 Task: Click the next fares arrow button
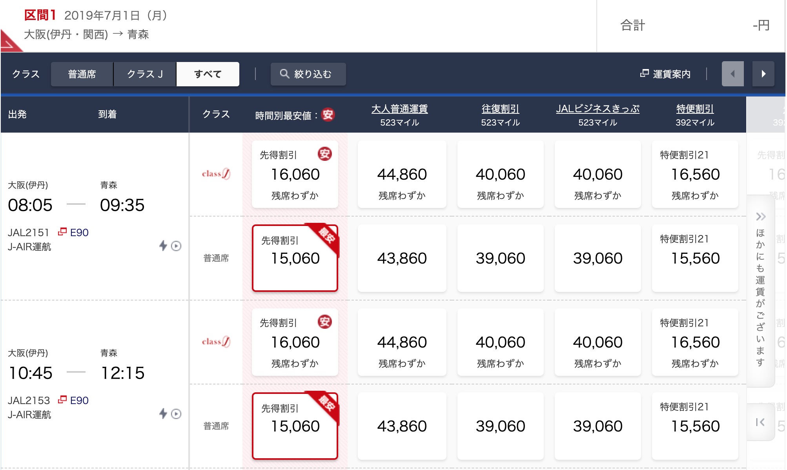pyautogui.click(x=763, y=74)
